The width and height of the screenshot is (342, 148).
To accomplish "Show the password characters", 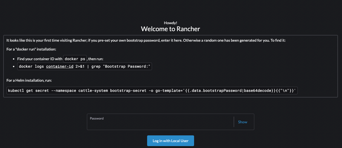I will click(x=242, y=122).
